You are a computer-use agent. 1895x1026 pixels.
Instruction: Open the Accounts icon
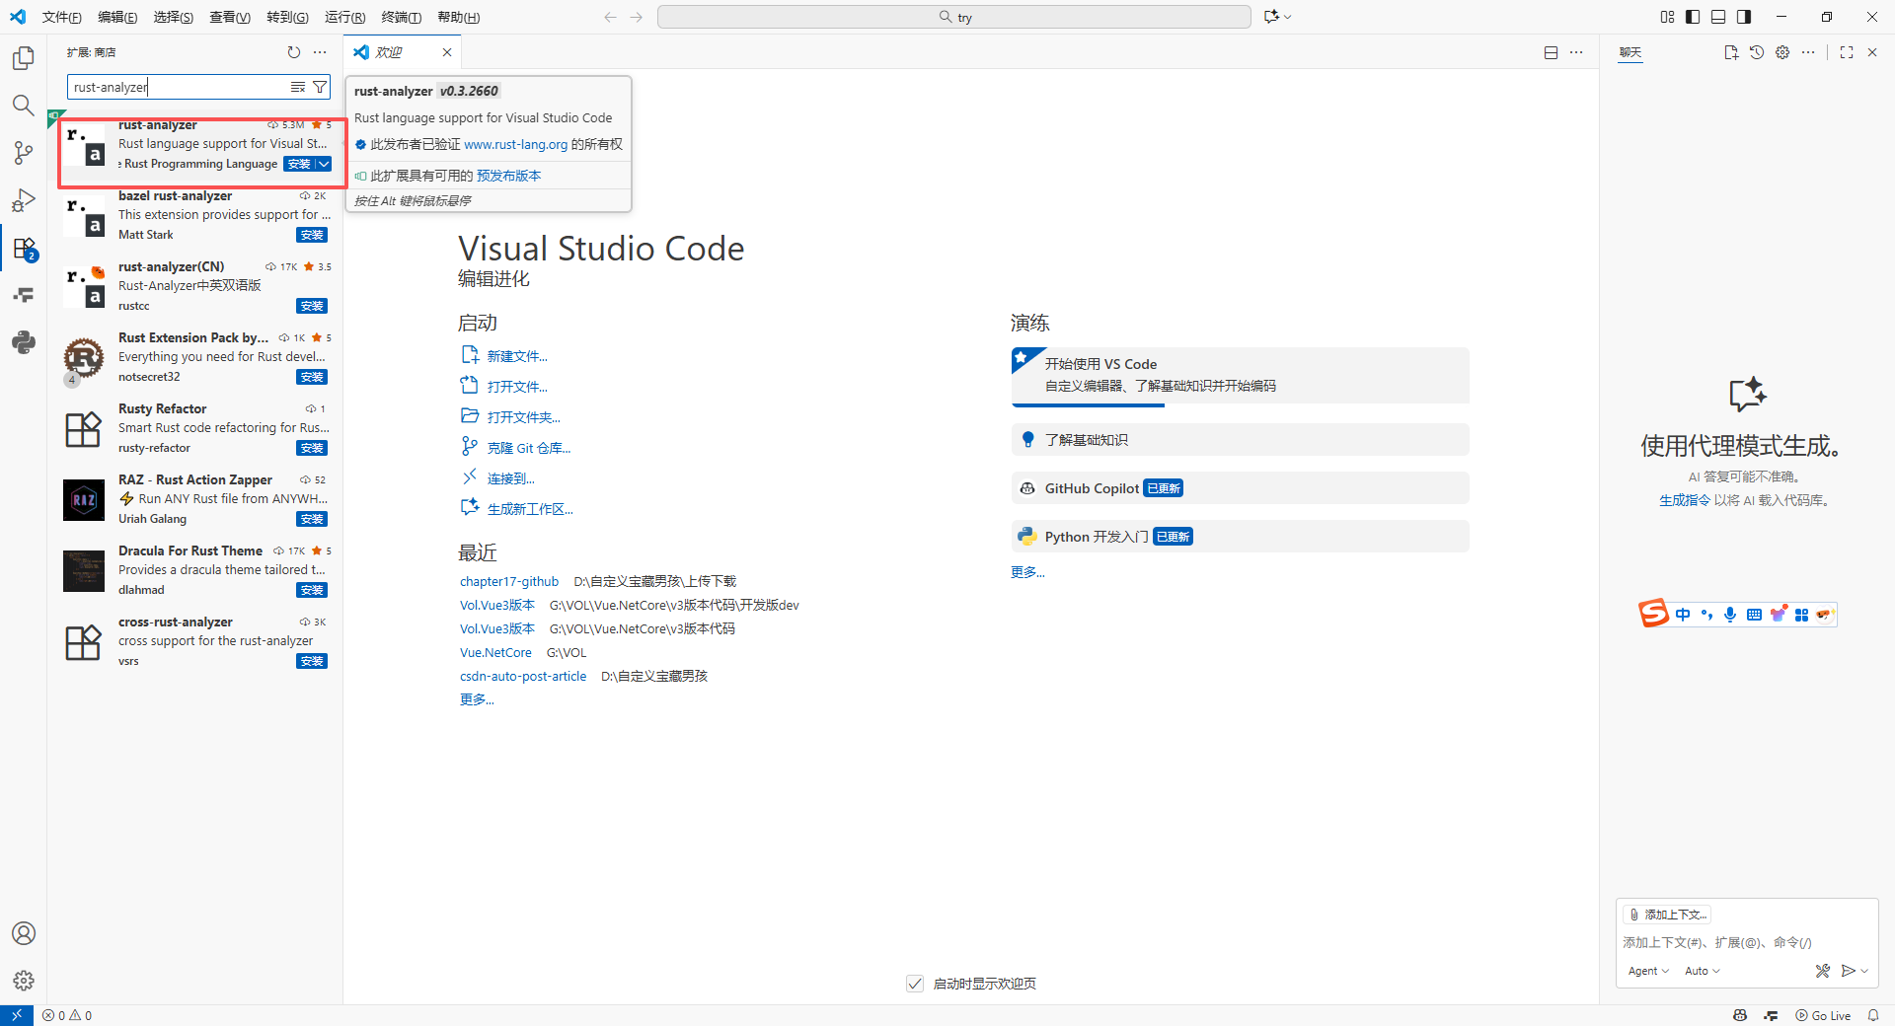pyautogui.click(x=24, y=933)
